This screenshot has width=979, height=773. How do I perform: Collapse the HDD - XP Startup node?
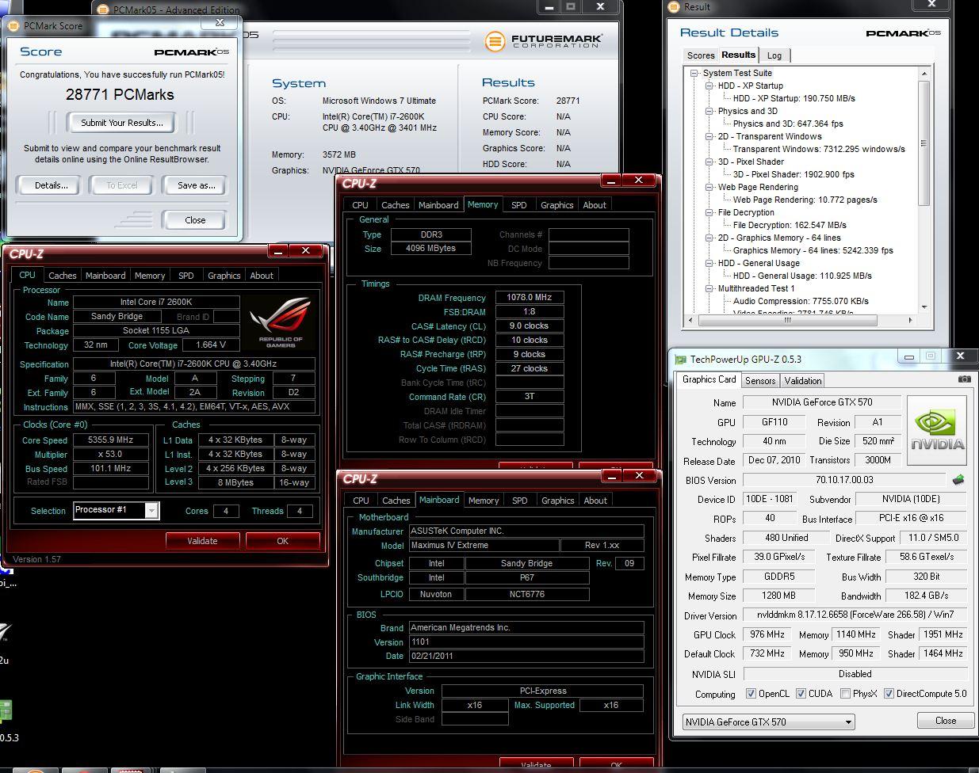pos(709,86)
